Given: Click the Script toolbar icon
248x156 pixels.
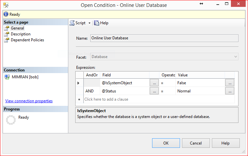Looking at the screenshot, I should tap(72, 23).
